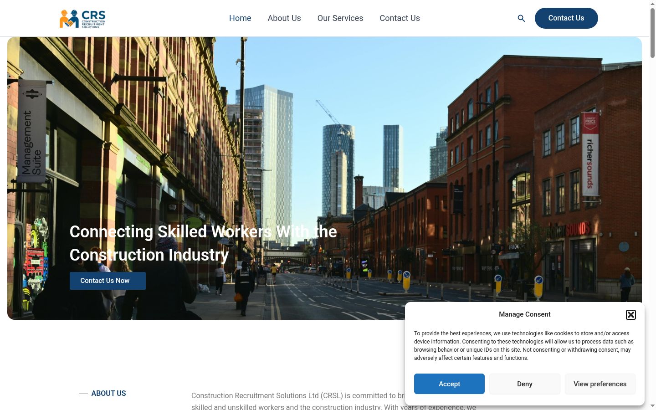Click the scrollbar down arrow
Viewport: 656px width, 410px height.
pos(652,405)
